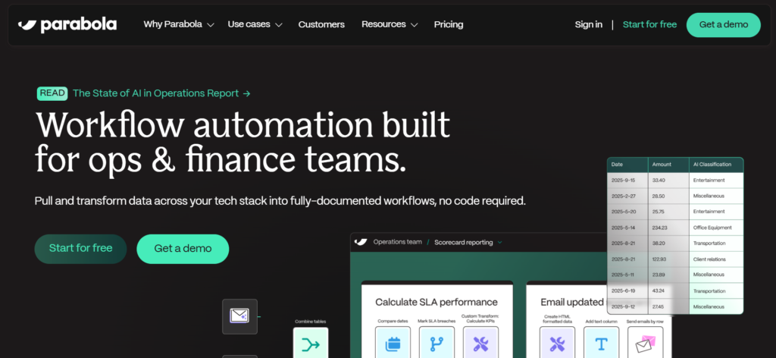
Task: Go to the Customers page
Action: (321, 24)
